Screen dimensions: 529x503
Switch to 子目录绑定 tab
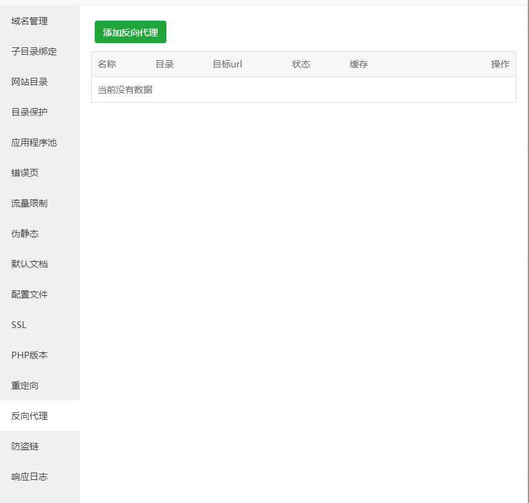click(39, 51)
